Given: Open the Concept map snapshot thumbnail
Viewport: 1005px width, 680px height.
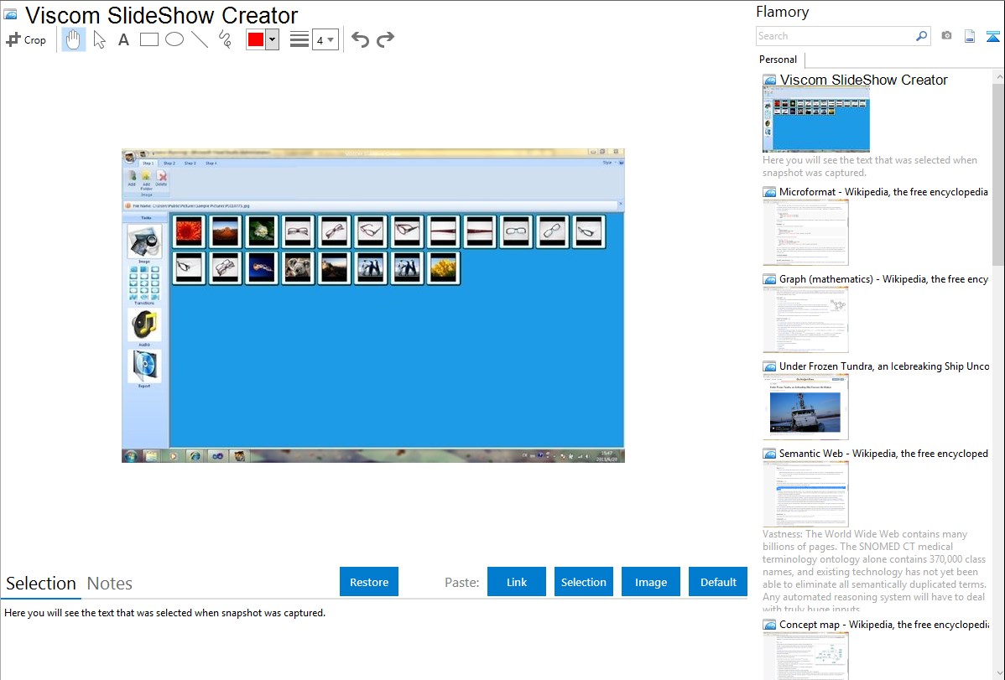Looking at the screenshot, I should click(x=805, y=657).
